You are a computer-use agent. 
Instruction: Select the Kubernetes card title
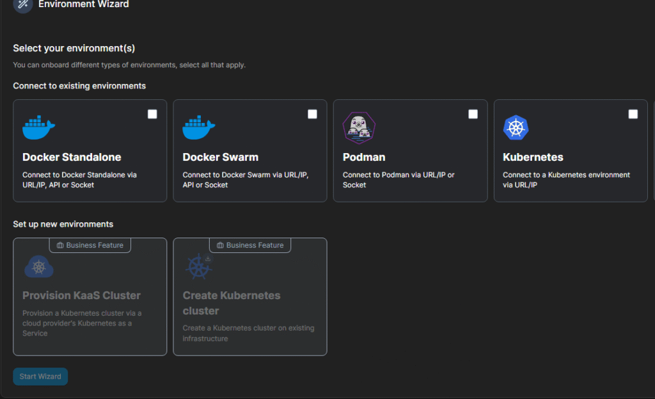tap(533, 158)
